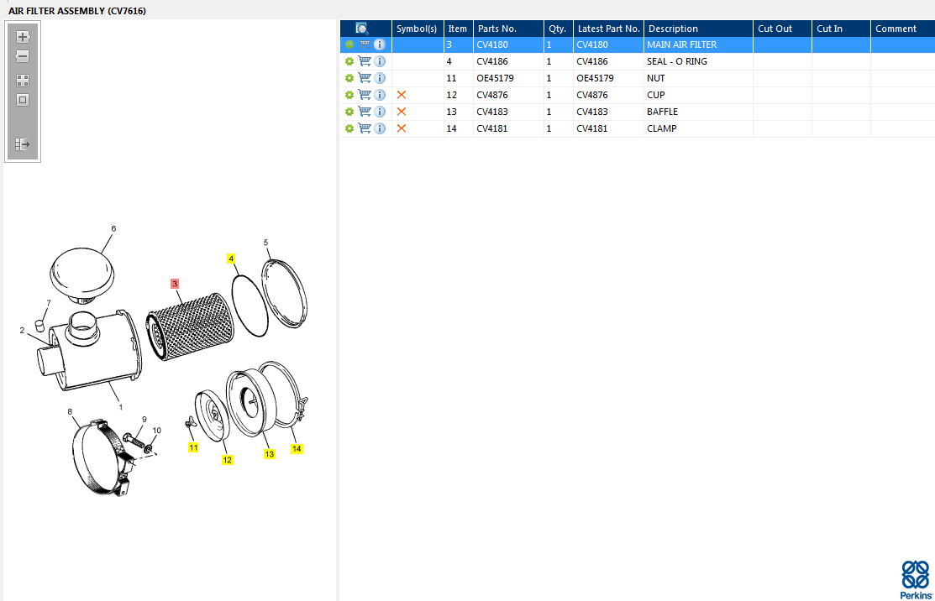The height and width of the screenshot is (601, 935).
Task: Select callout 13 in the diagram
Action: coord(270,454)
